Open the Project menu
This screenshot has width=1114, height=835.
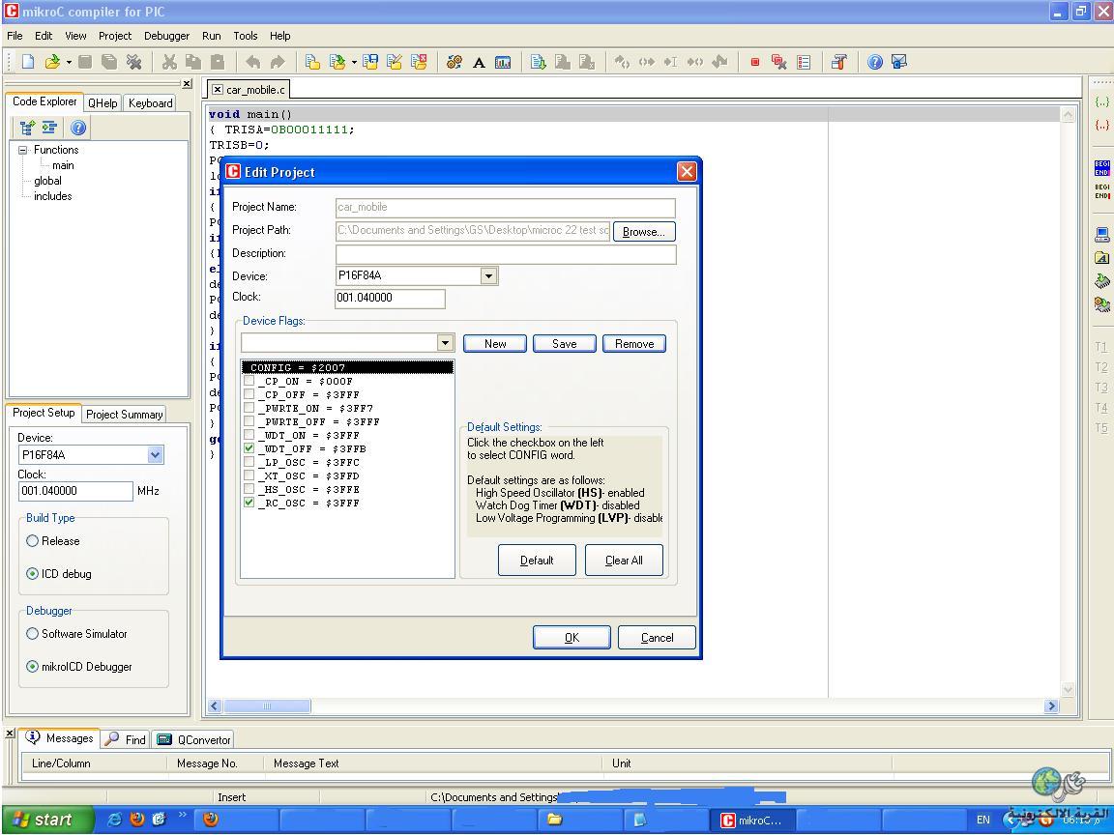coord(115,36)
